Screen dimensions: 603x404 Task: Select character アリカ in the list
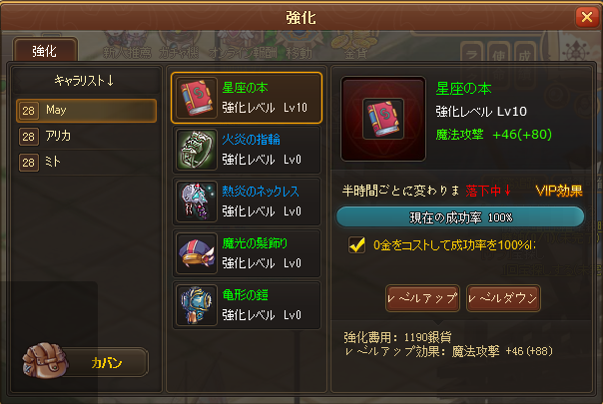[87, 137]
